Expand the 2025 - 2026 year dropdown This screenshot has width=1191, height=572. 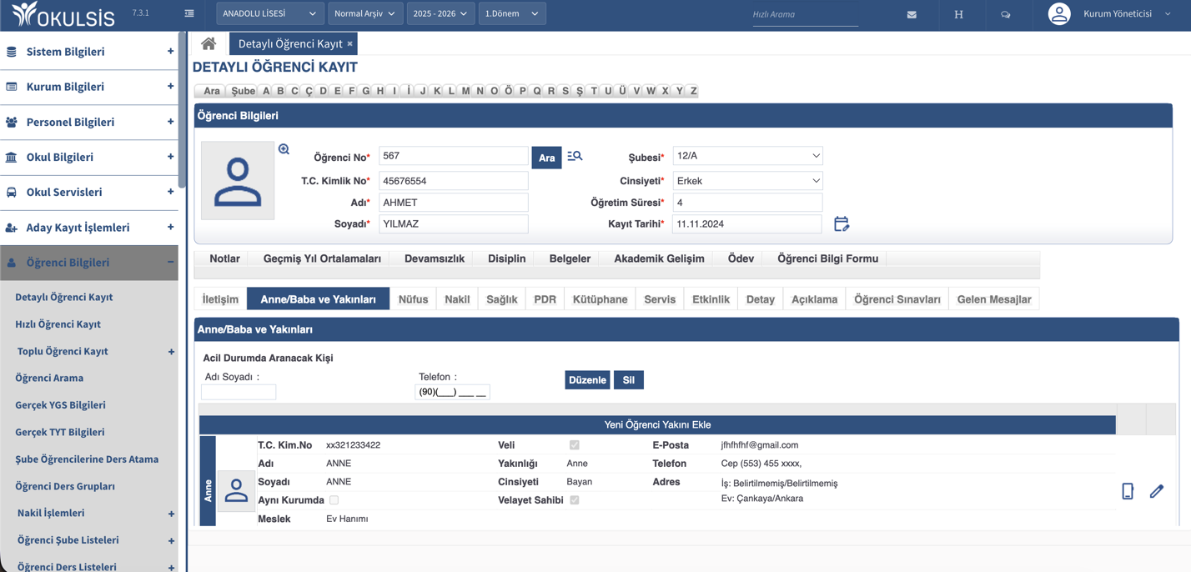coord(440,13)
